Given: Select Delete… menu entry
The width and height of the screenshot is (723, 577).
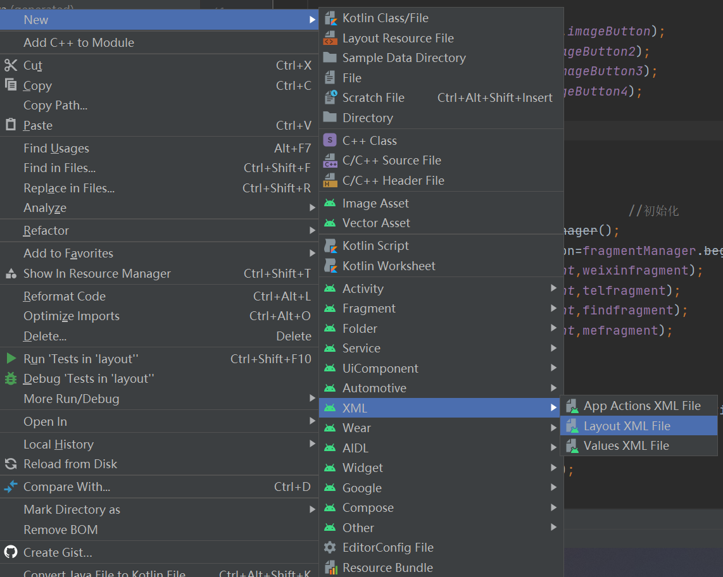Looking at the screenshot, I should click(x=159, y=336).
